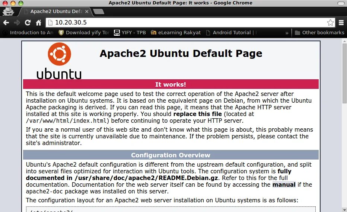Open the home page via house icon
347x212 pixels.
pyautogui.click(x=38, y=23)
